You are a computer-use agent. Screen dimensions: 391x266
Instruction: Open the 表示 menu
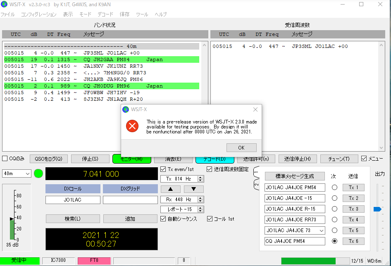(68, 14)
